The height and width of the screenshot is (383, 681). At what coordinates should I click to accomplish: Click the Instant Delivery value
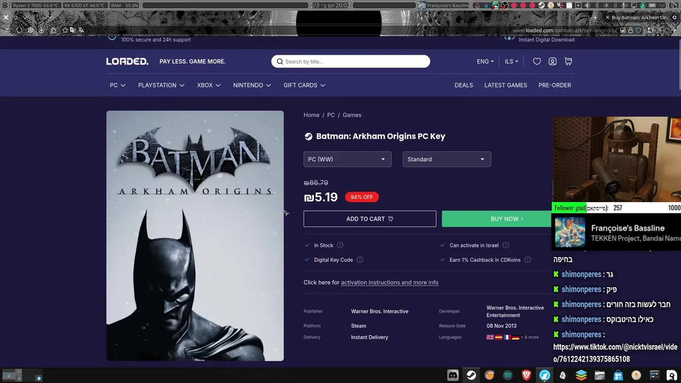point(370,337)
